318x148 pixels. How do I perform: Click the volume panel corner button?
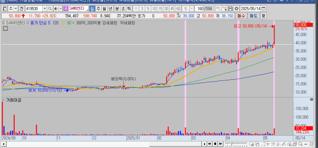[312, 100]
